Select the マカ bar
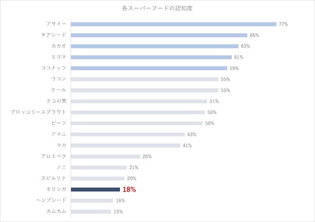The image size is (315, 222). click(125, 145)
